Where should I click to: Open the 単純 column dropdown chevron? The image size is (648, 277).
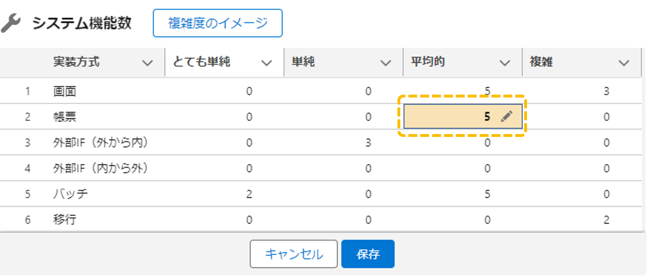click(x=386, y=63)
